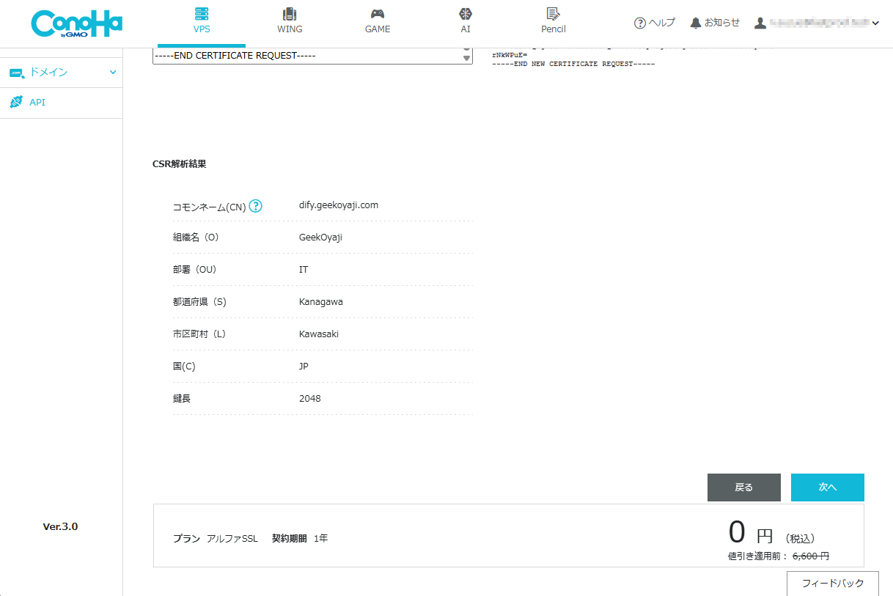Select the common name dify.geekoyaji.com
The image size is (893, 596).
[x=339, y=205]
